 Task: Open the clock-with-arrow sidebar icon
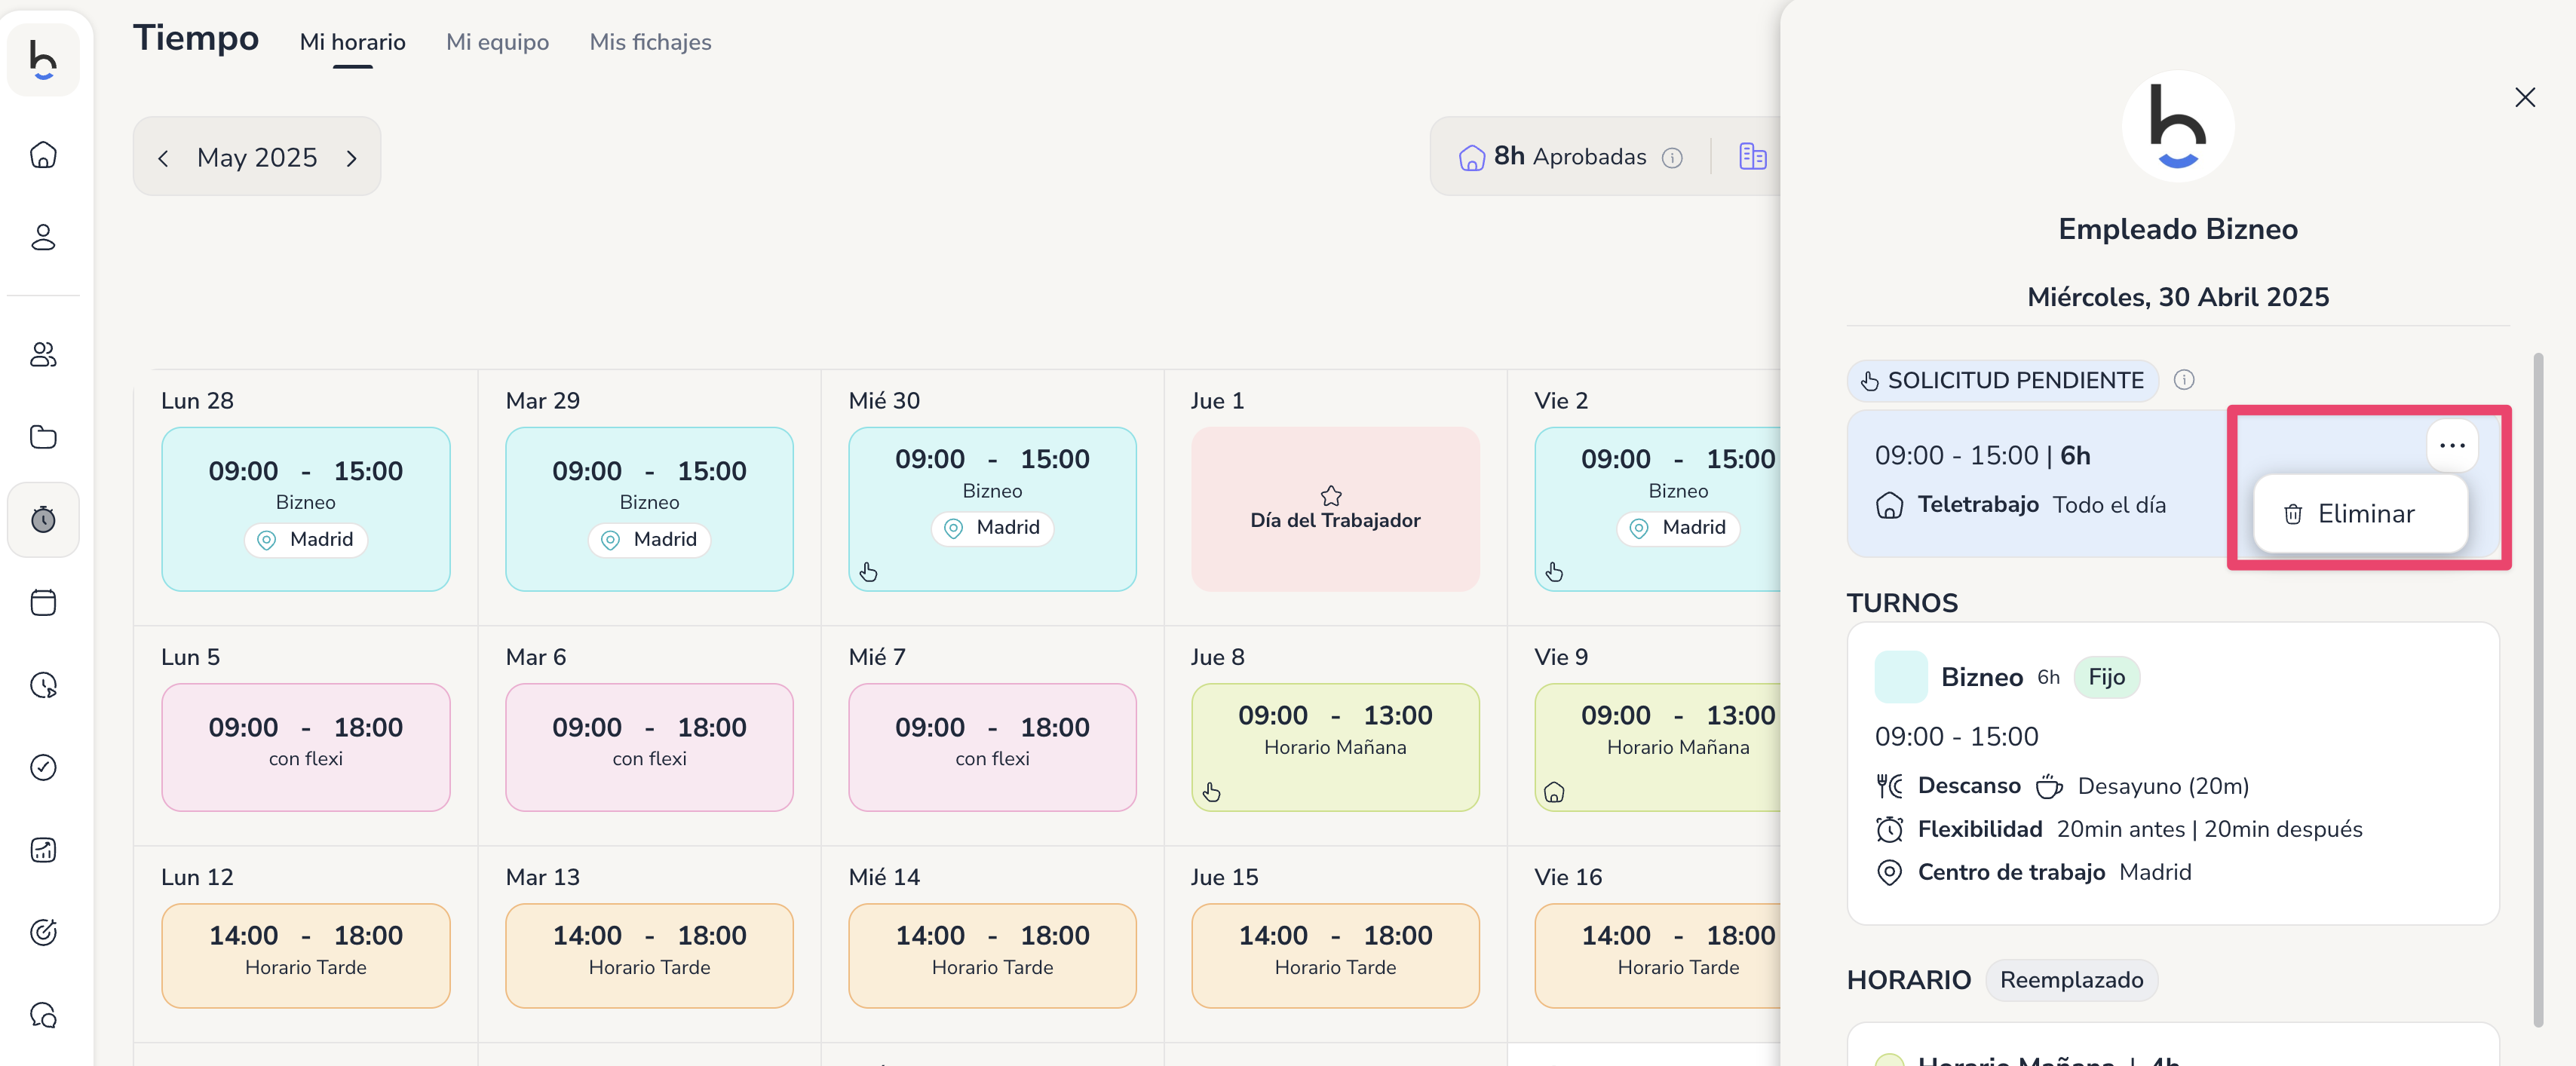click(x=43, y=685)
